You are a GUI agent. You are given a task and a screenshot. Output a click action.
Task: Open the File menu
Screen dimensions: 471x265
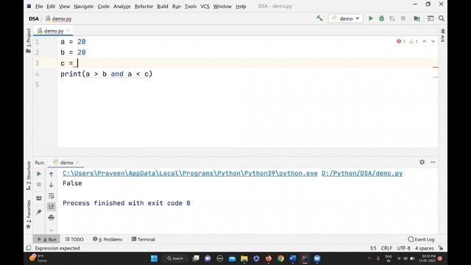[39, 7]
